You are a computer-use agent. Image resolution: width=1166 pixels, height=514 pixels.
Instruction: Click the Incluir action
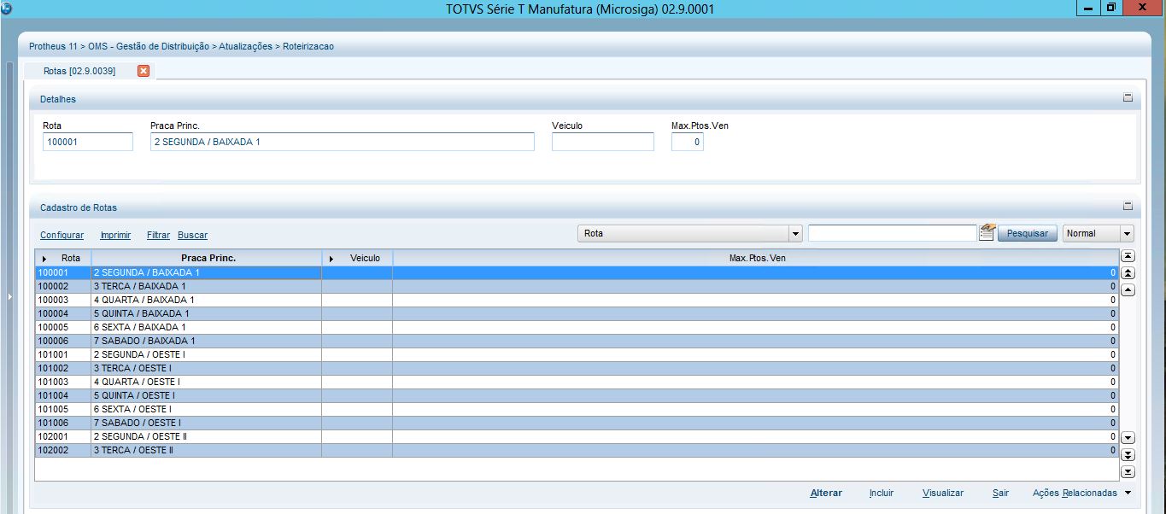[x=882, y=493]
